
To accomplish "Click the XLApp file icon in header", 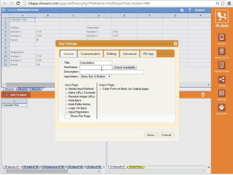I will coord(4,10).
